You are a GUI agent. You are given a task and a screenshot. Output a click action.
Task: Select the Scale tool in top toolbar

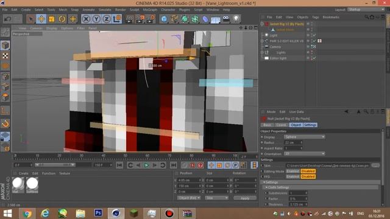pyautogui.click(x=52, y=19)
